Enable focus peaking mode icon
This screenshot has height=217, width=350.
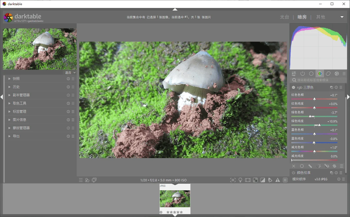click(x=233, y=180)
